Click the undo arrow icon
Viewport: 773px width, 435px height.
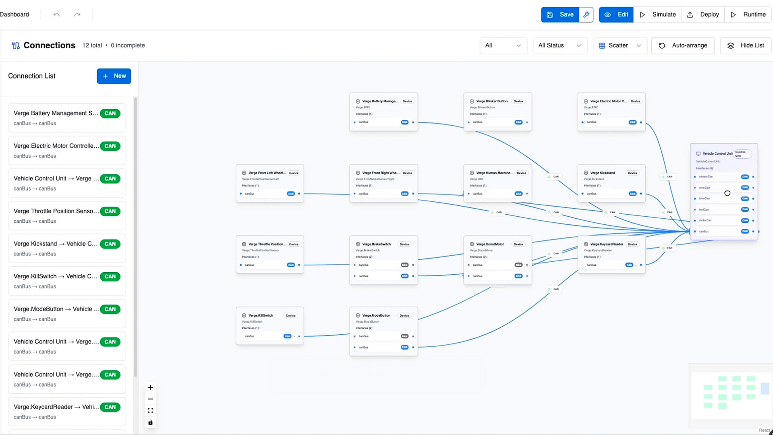tap(56, 14)
